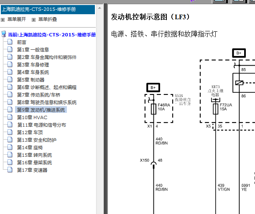Click fuse label F46RA 10A in diagram
Image resolution: width=255 pixels, height=214 pixels.
click(x=164, y=107)
